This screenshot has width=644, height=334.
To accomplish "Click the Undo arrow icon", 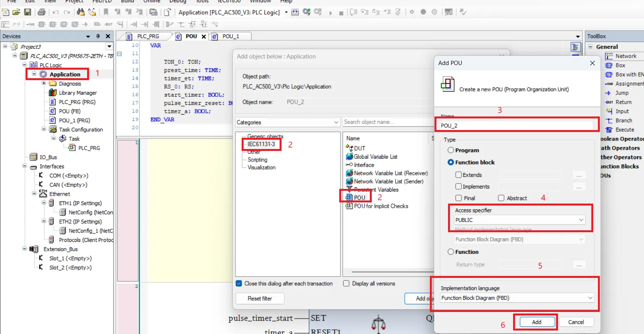I will (x=56, y=12).
